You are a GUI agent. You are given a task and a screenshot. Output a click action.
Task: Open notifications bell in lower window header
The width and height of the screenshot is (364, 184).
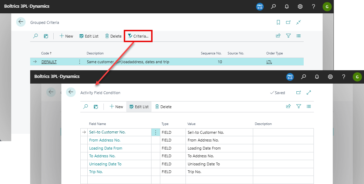point(317,77)
